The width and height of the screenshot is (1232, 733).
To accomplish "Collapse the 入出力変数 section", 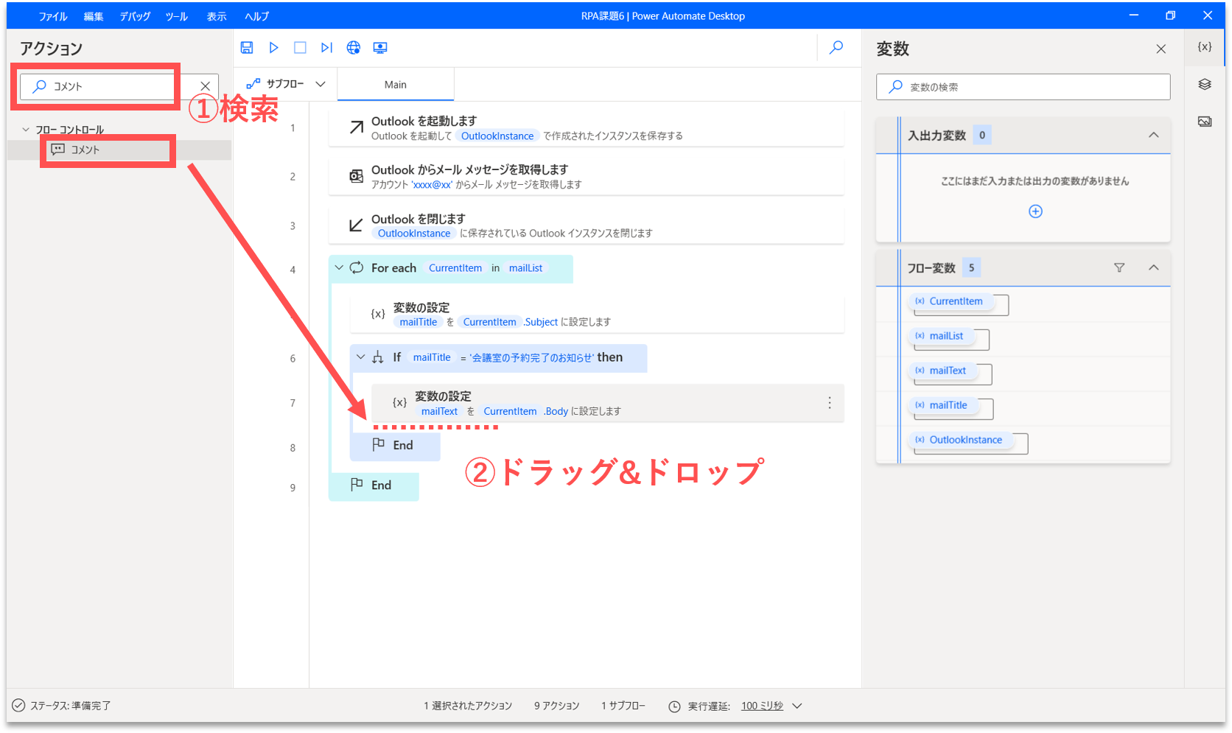I will [1154, 135].
